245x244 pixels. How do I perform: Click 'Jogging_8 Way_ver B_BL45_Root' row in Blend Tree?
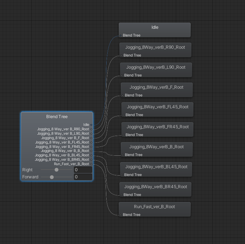pyautogui.click(x=62, y=155)
